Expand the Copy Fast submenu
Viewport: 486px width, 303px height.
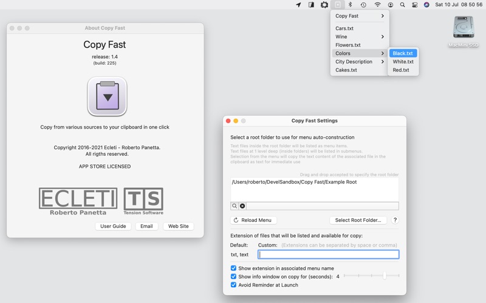click(x=360, y=16)
